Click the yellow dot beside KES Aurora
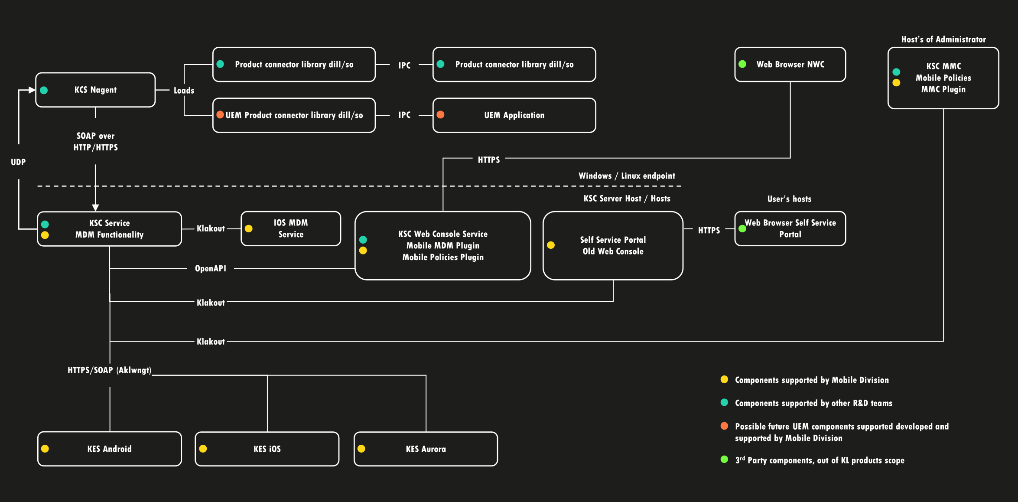 pos(361,449)
